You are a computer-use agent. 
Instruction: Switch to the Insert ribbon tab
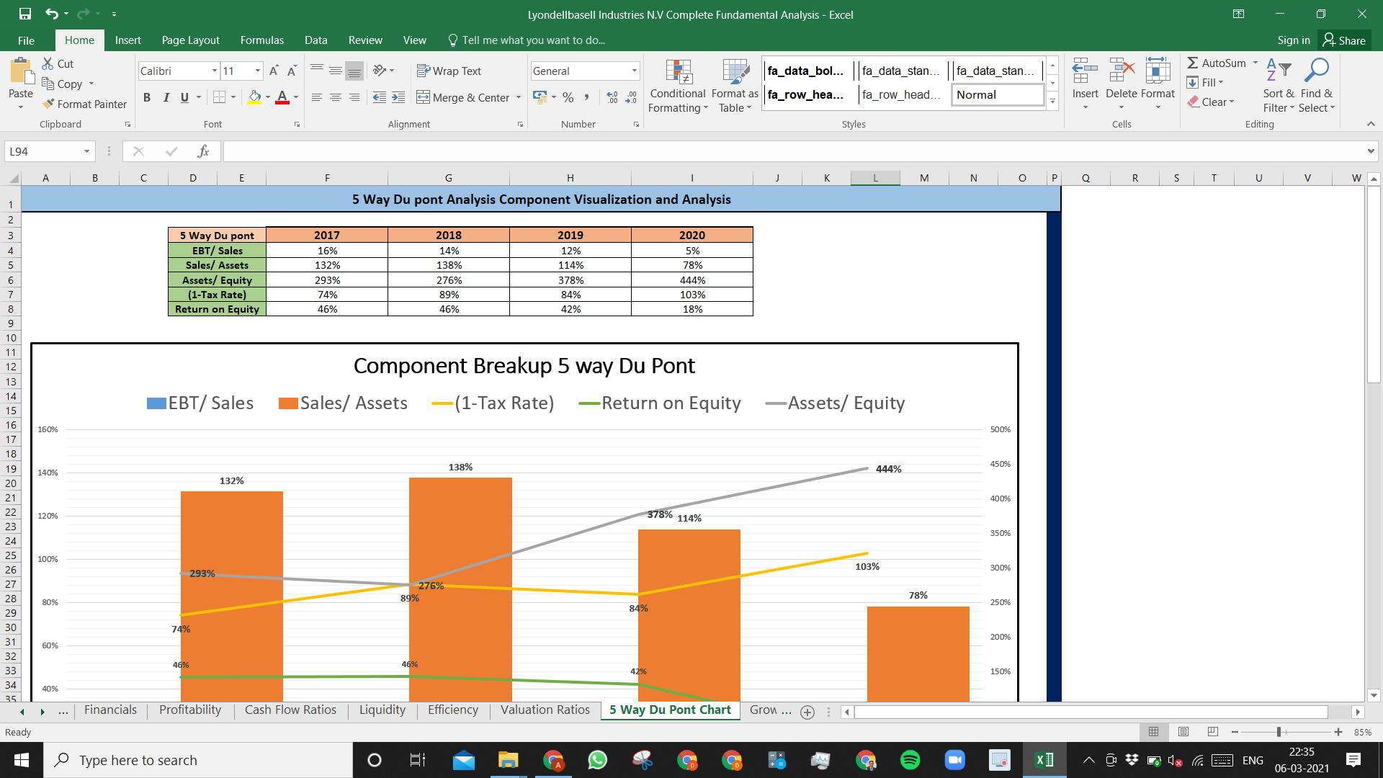coord(127,40)
